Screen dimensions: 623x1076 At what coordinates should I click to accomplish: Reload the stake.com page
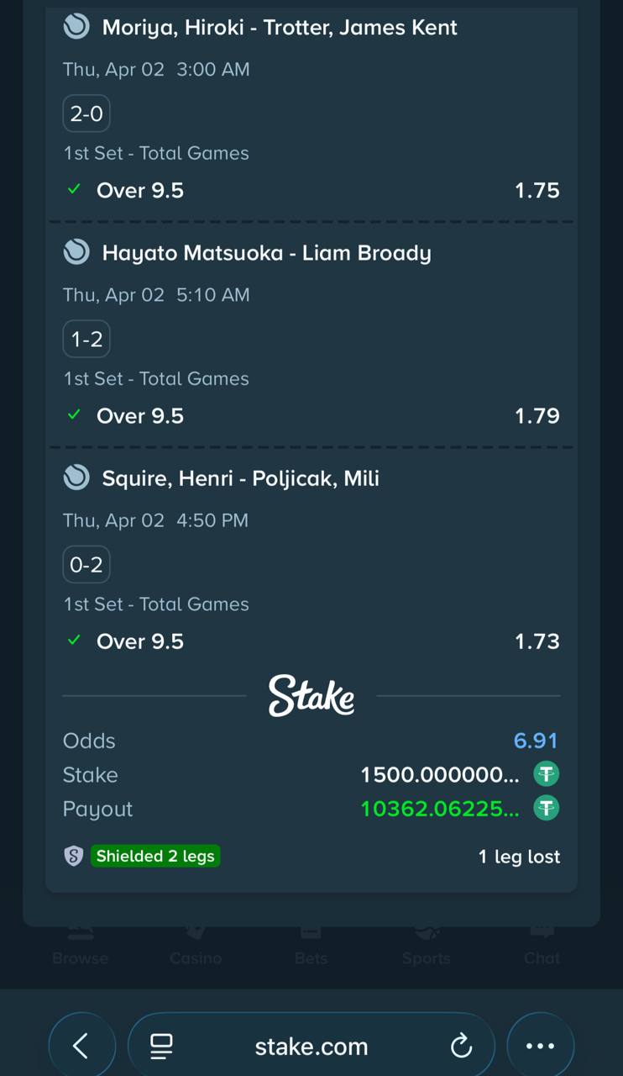pos(461,1046)
